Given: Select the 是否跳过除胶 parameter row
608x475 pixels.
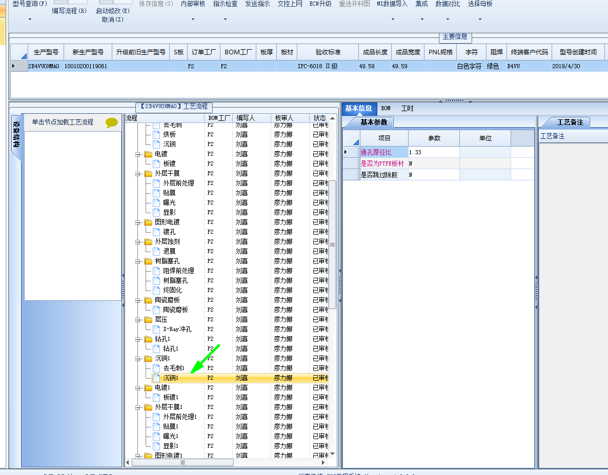Looking at the screenshot, I should coord(438,175).
